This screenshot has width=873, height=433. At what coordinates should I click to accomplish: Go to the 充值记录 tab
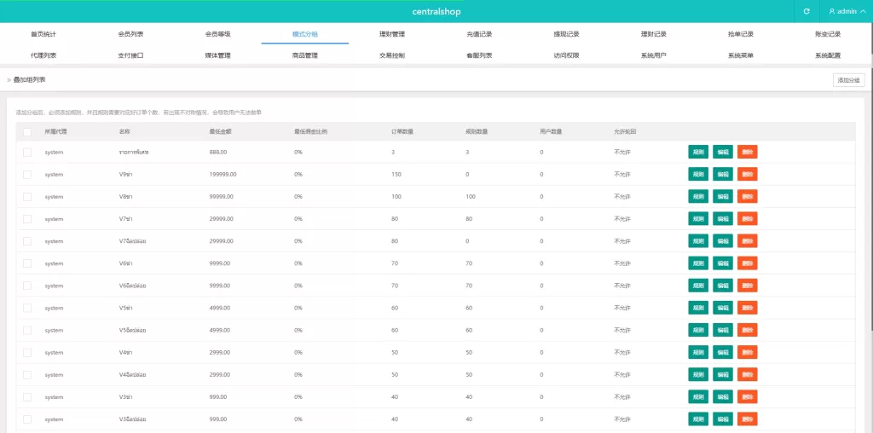pos(479,34)
